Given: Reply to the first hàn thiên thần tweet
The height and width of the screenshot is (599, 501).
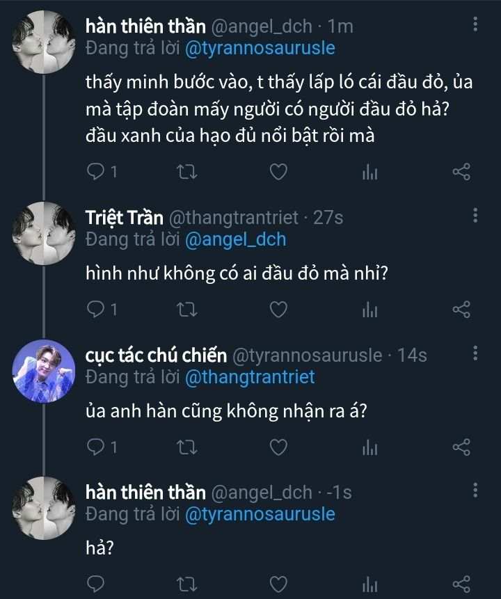Looking at the screenshot, I should point(97,172).
